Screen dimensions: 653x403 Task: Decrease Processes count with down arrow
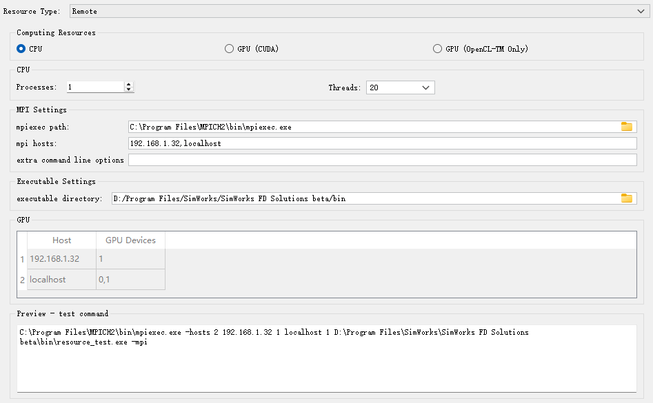129,89
